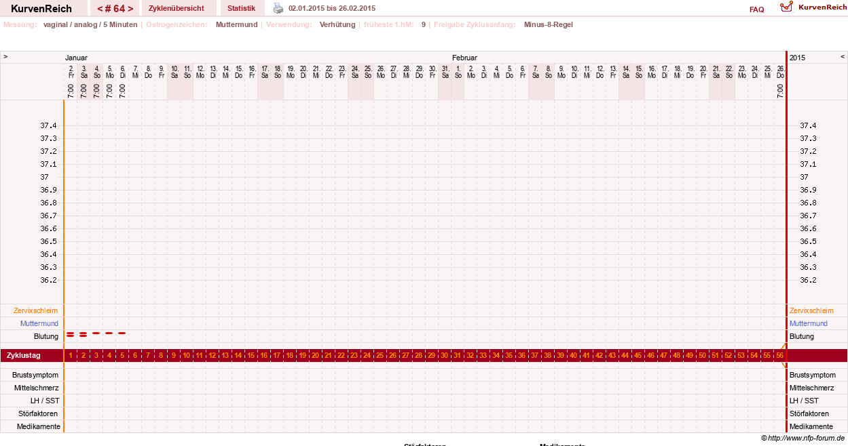Go to previous cycle with the left angle bracket beside #64
The width and height of the screenshot is (848, 446).
[x=100, y=9]
